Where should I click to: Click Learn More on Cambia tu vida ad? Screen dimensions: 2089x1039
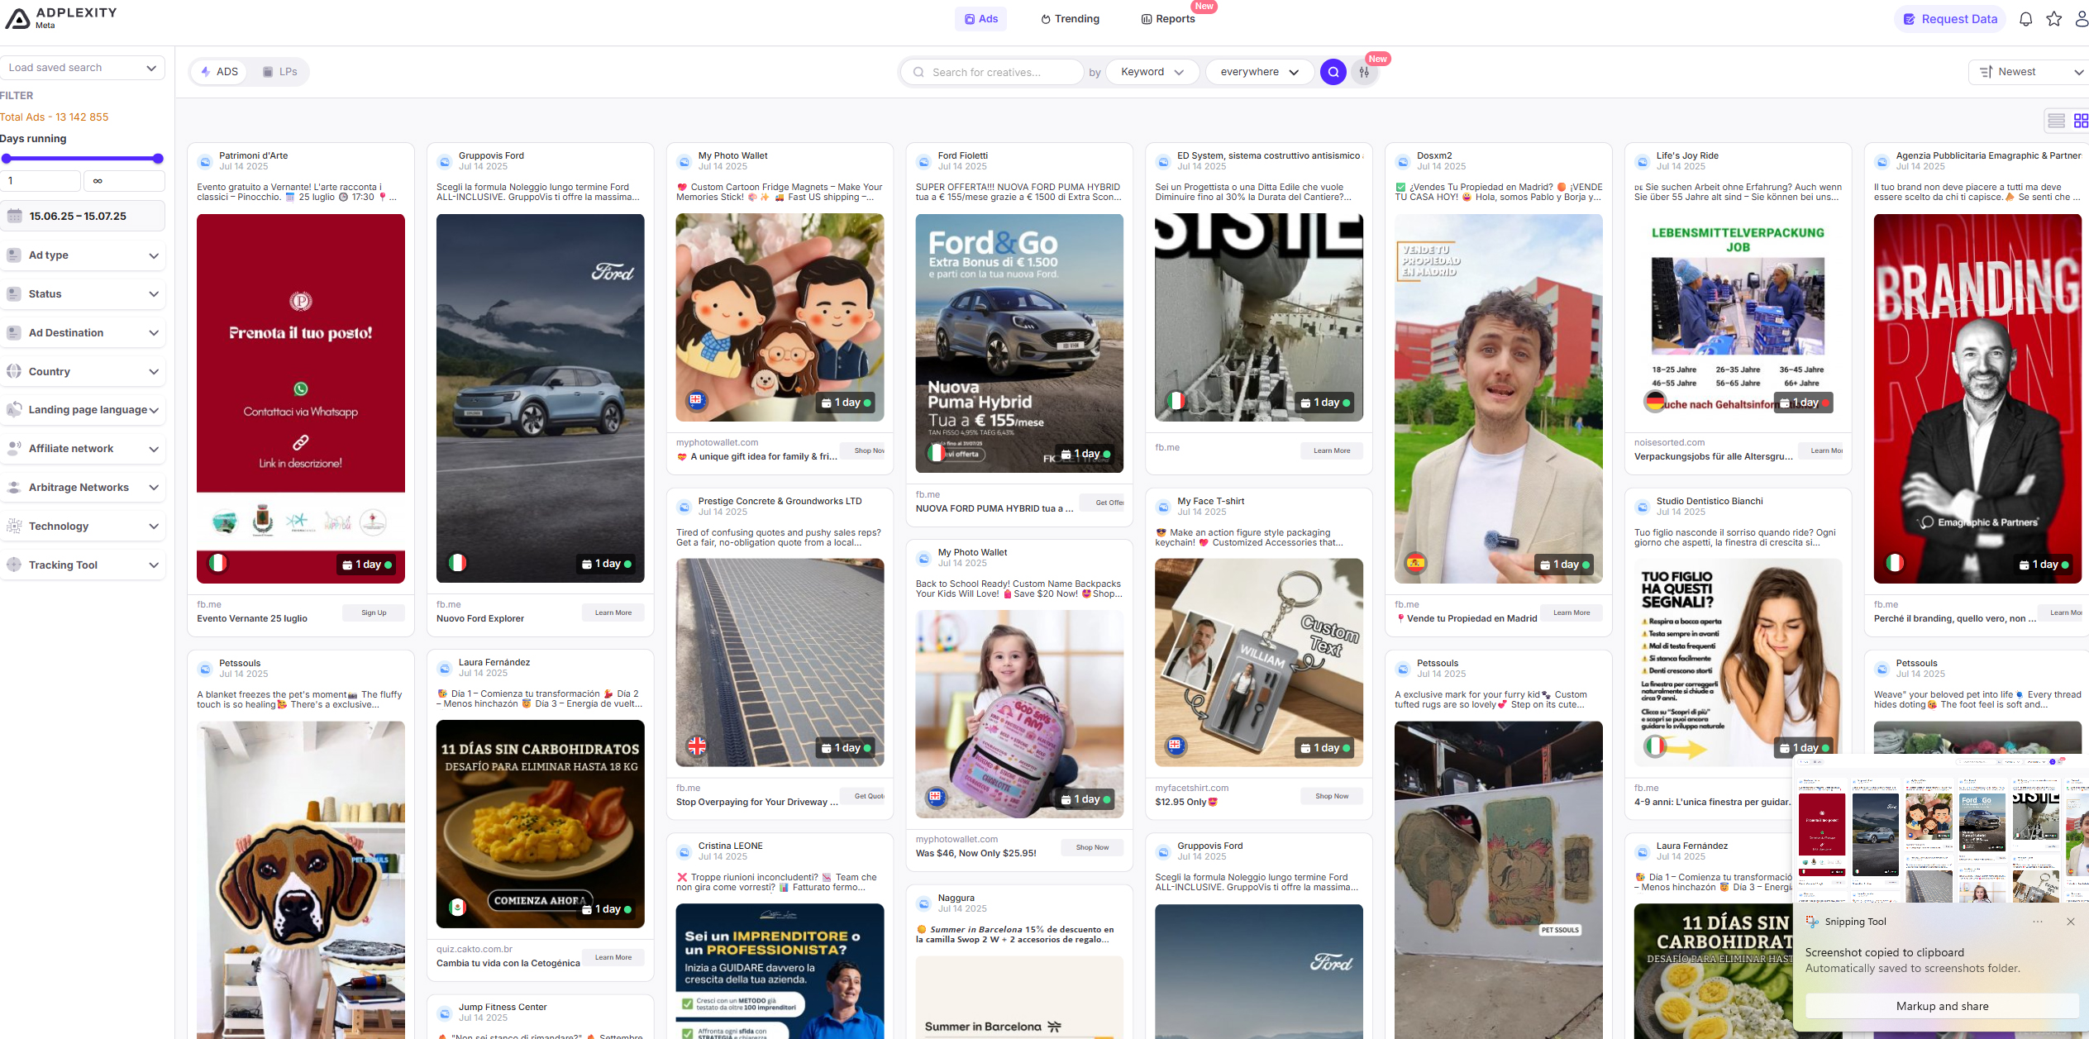click(x=613, y=957)
